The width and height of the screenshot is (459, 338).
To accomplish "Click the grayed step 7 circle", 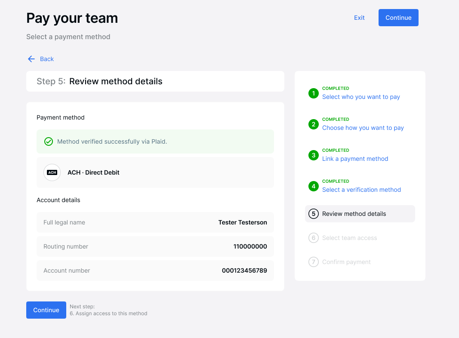I will click(313, 262).
